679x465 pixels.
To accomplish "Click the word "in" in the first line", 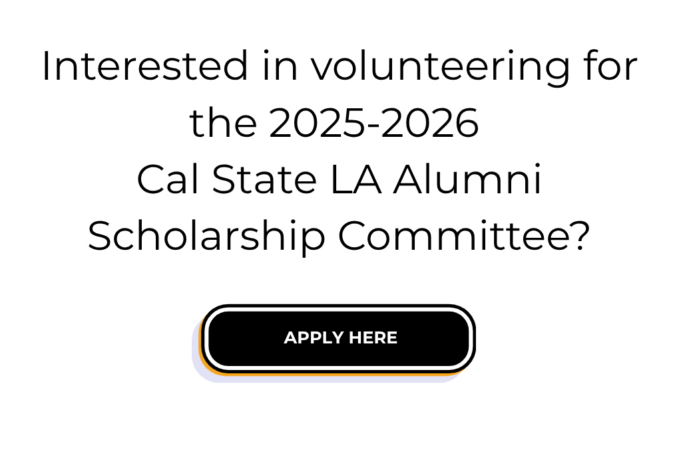I will 278,67.
